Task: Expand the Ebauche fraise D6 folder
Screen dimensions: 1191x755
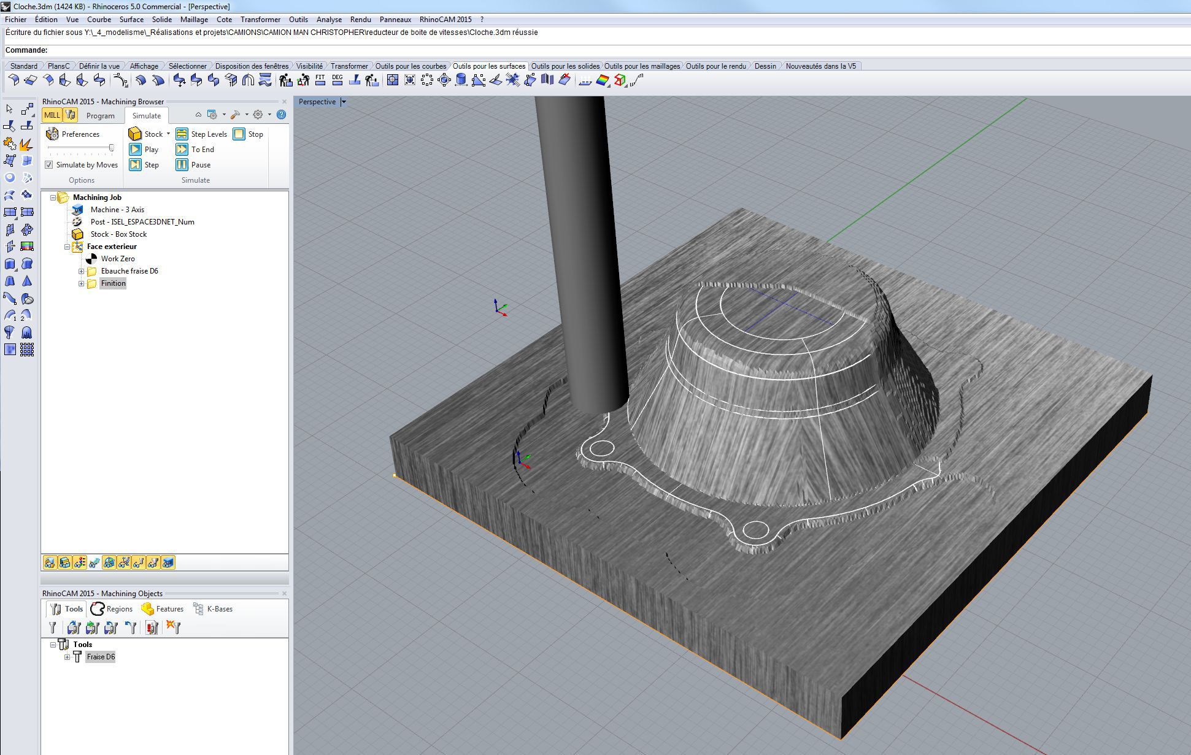Action: tap(81, 271)
